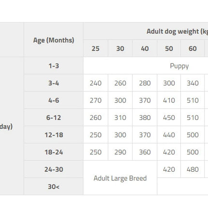Viewport: 208px width, 208px height.
Task: Click the Age (Months) column header
Action: click(x=54, y=40)
